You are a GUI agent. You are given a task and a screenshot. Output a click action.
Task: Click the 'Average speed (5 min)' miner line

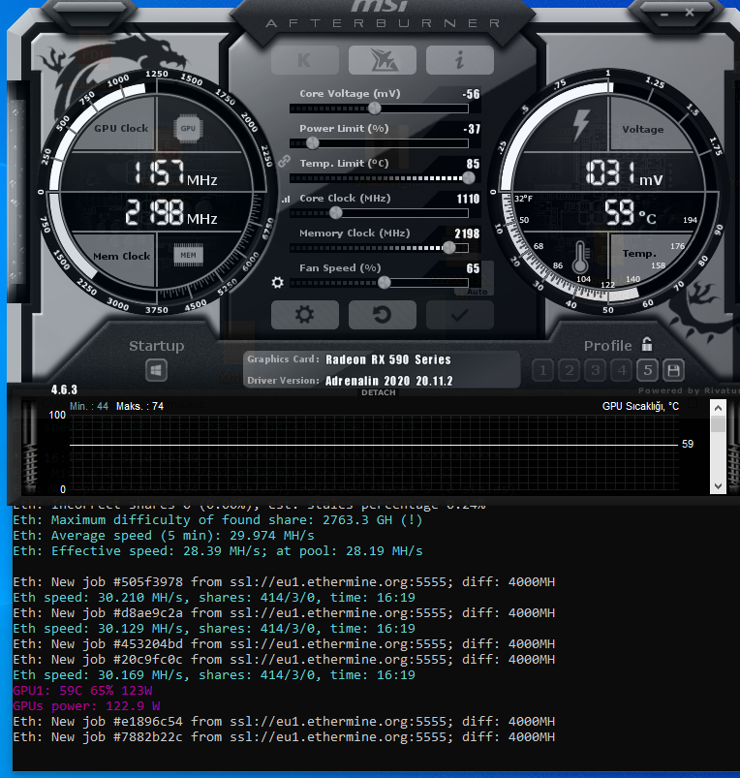click(164, 536)
